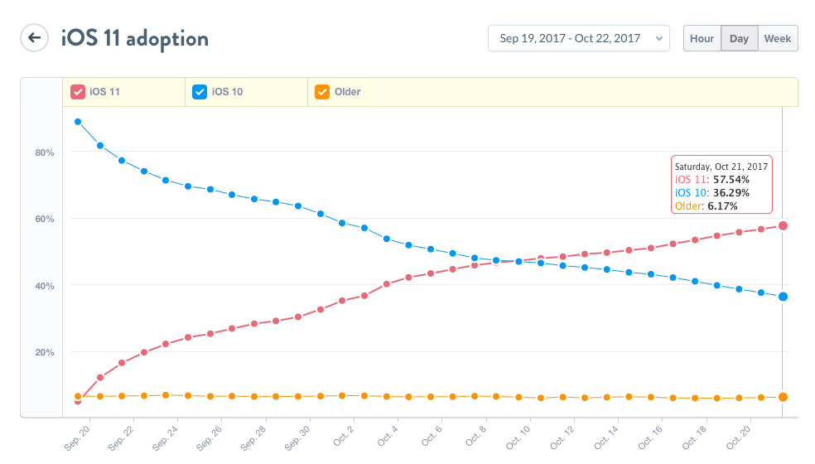Click the Saturday, Oct 21 tooltip box
815x464 pixels.
point(721,186)
